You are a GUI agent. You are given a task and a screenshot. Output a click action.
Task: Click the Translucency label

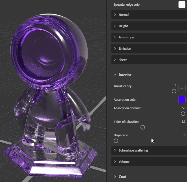[122, 86]
